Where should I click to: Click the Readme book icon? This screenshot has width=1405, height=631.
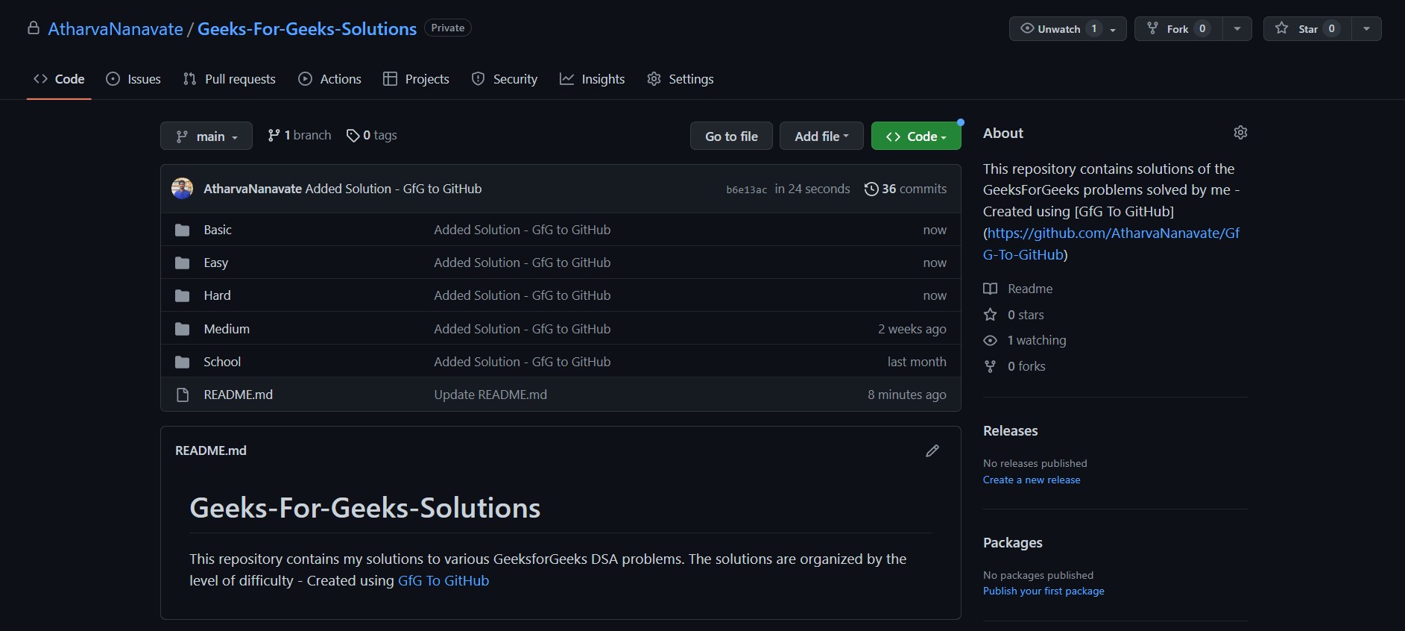click(990, 289)
